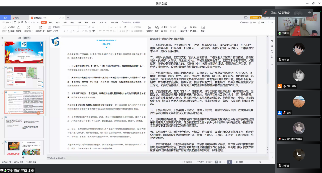
Task: Click the New Slide (新建幻灯片) icon
Action: coord(40,27)
